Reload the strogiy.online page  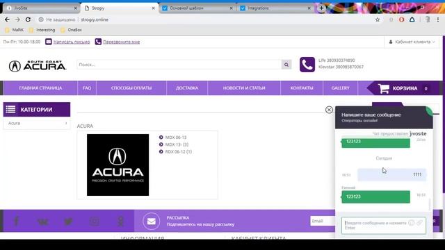tap(28, 19)
